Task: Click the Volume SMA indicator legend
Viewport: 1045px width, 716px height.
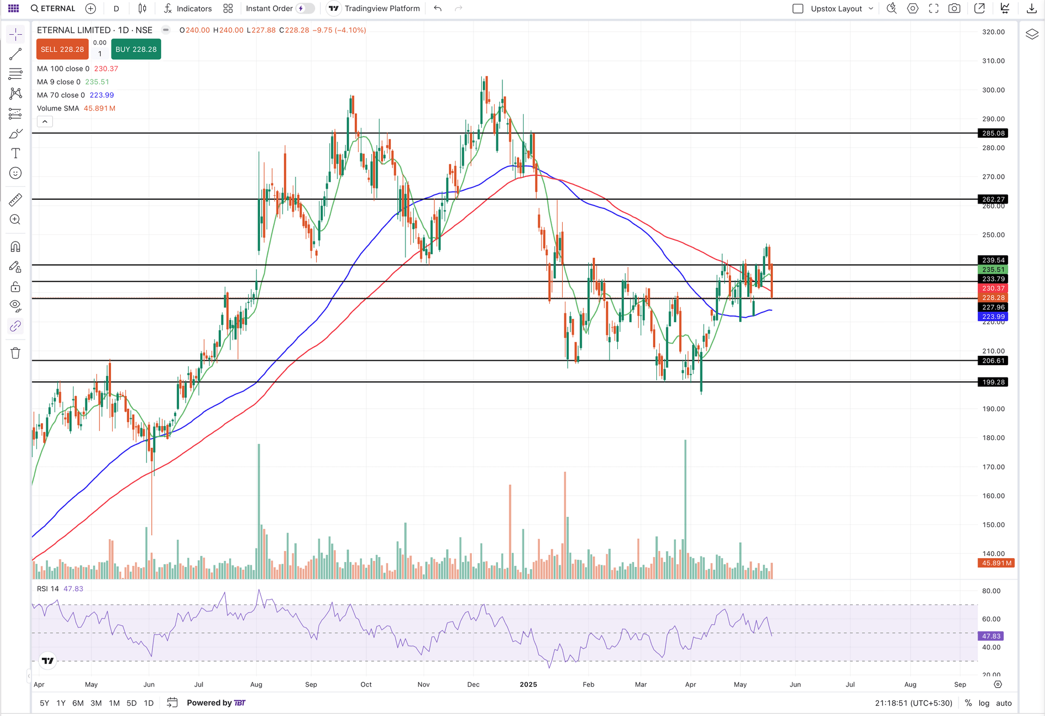Action: tap(76, 108)
